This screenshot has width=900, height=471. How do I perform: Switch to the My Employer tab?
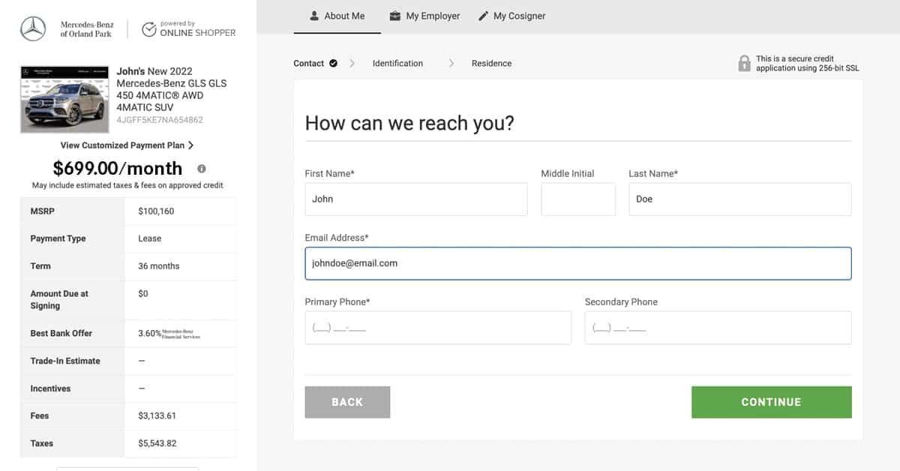click(425, 16)
